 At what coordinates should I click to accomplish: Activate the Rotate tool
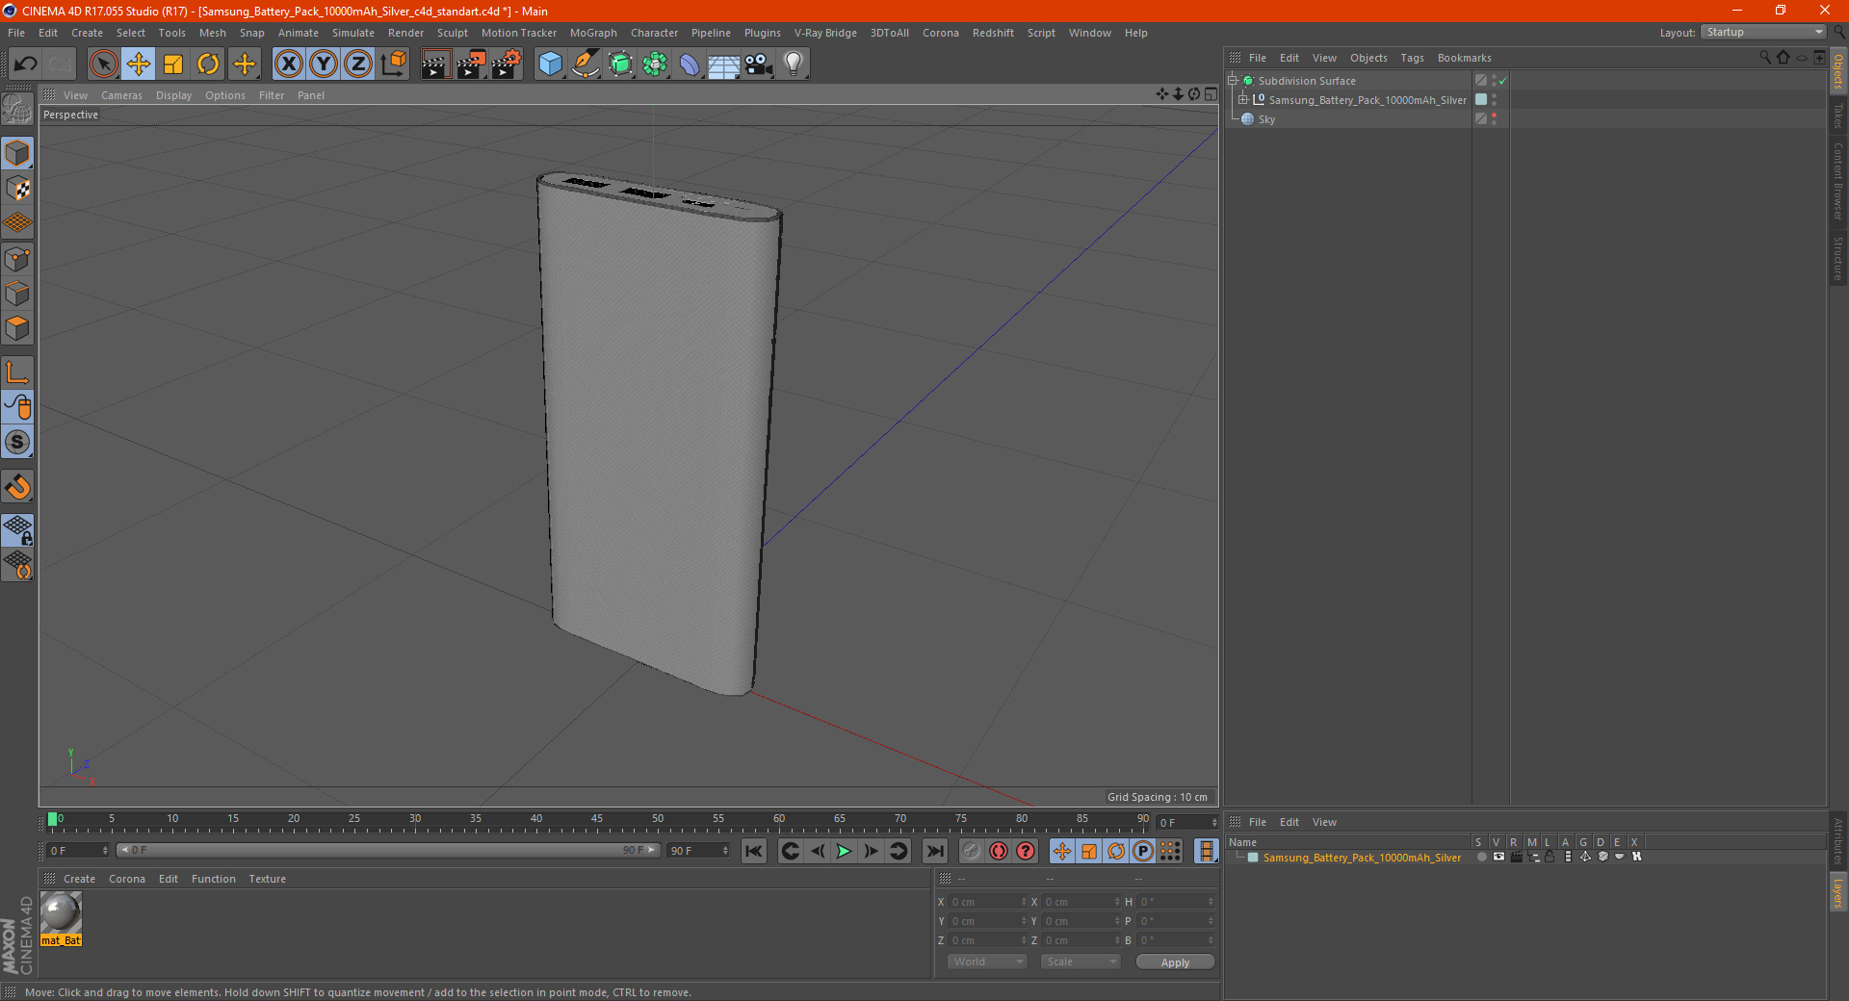(208, 64)
